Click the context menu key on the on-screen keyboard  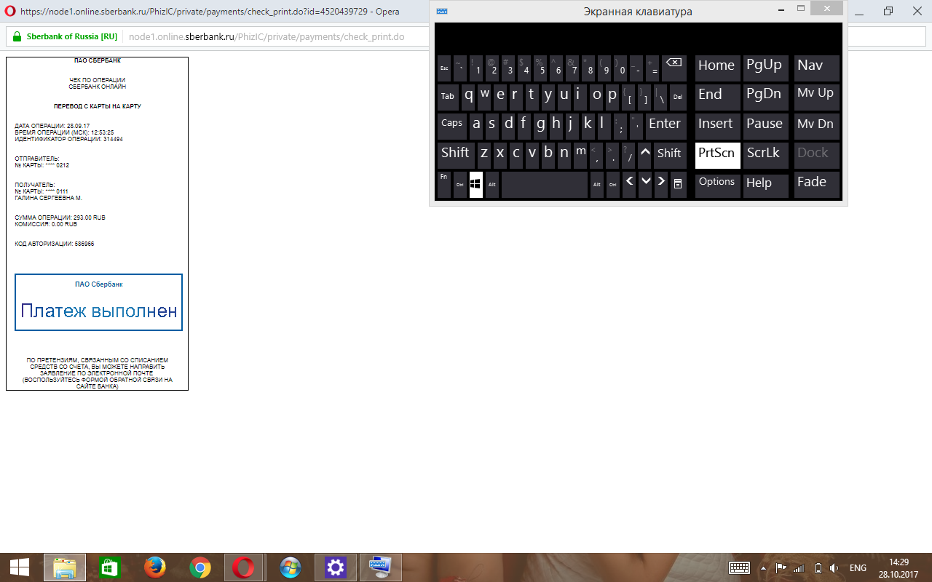(x=678, y=185)
